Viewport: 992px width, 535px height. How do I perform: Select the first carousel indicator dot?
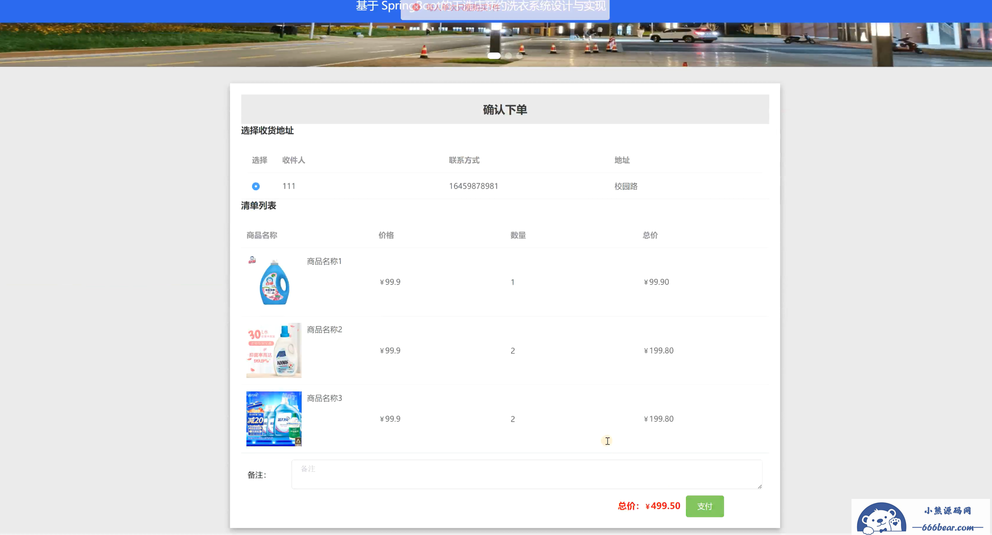point(494,56)
